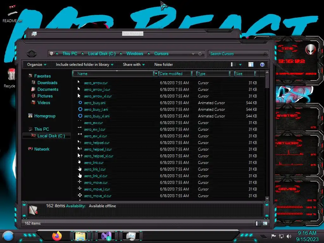The width and height of the screenshot is (324, 243).
Task: Sort by the Size column
Action: [245, 73]
